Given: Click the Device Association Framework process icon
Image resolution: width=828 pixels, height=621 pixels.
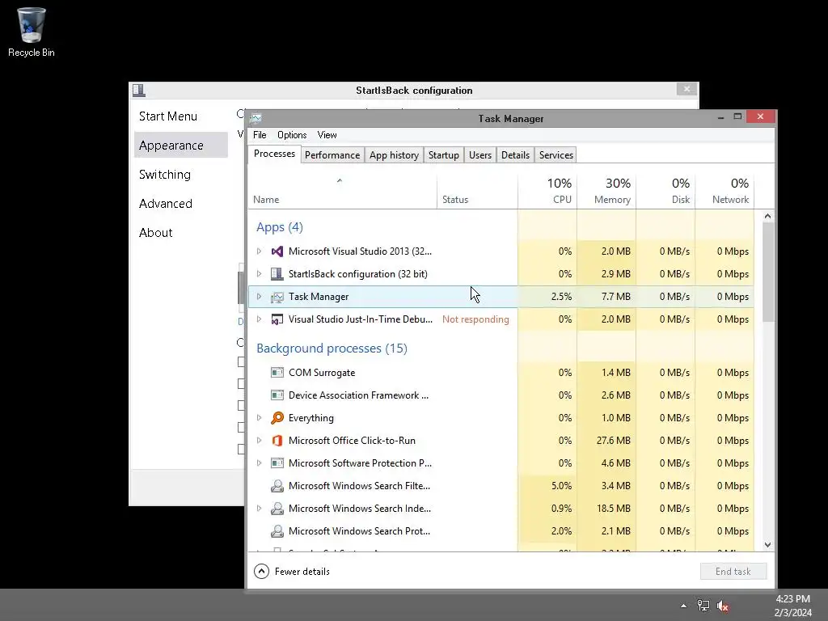Looking at the screenshot, I should 277,395.
